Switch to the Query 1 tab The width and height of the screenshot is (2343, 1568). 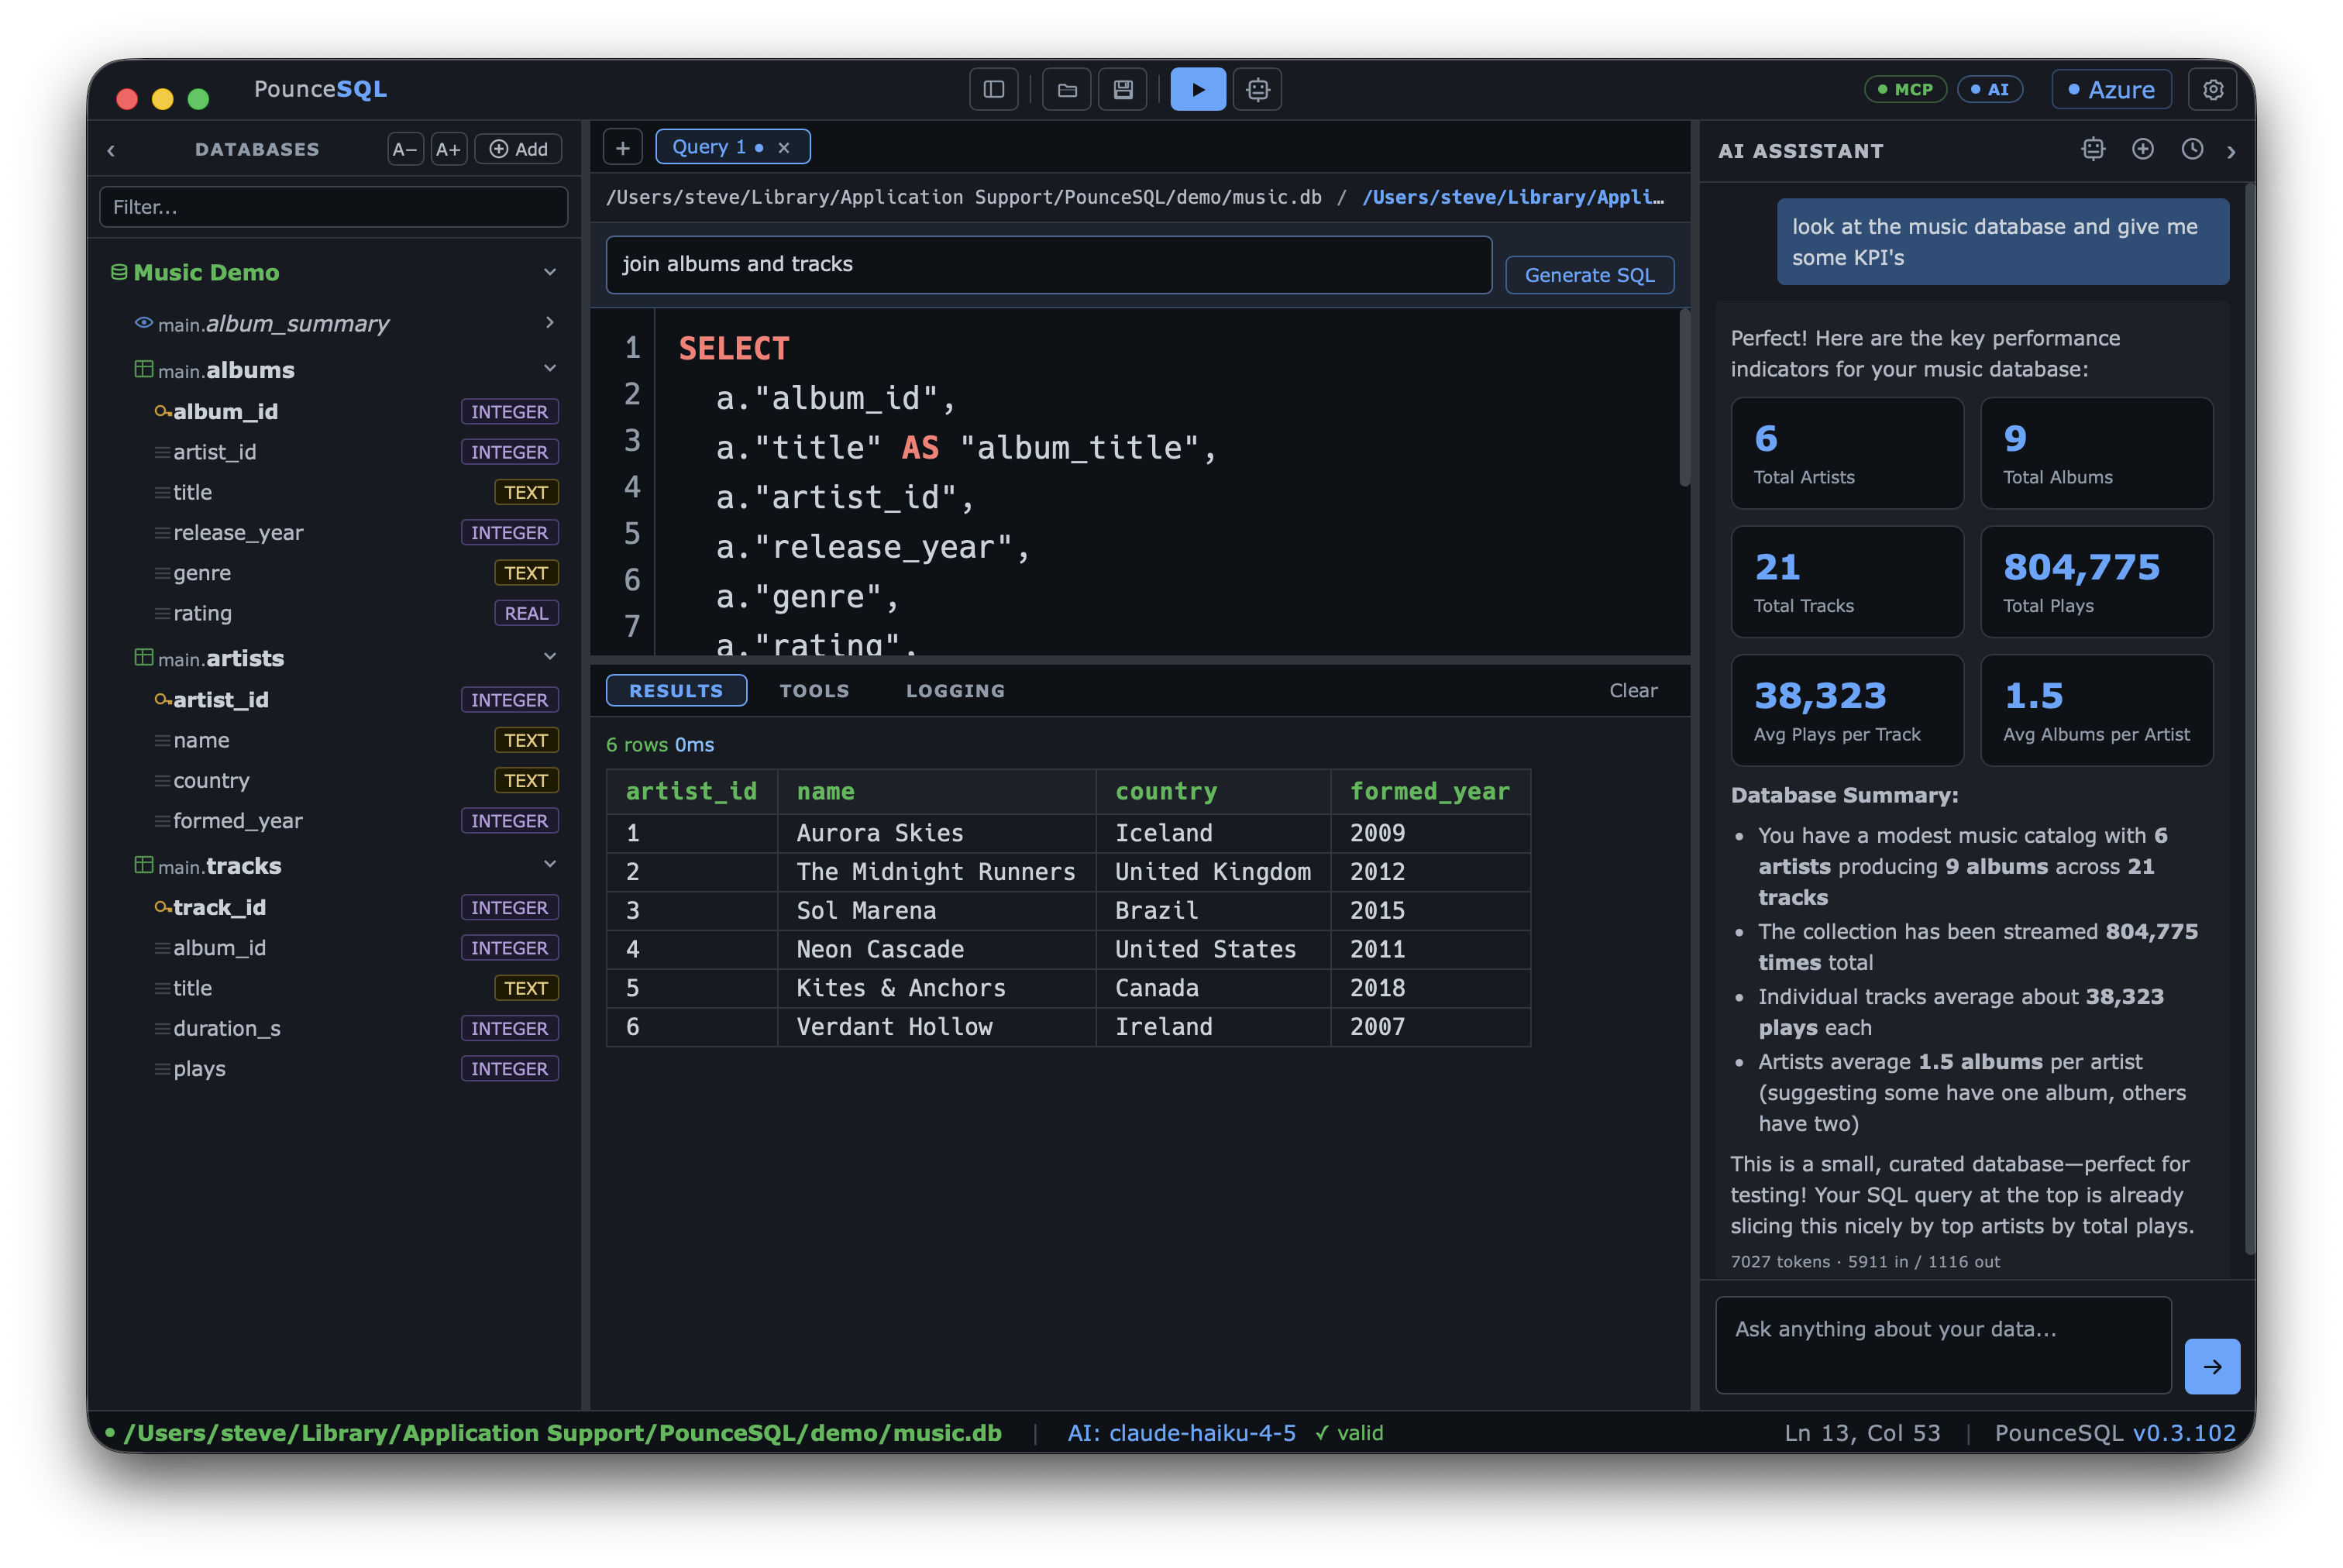click(708, 147)
